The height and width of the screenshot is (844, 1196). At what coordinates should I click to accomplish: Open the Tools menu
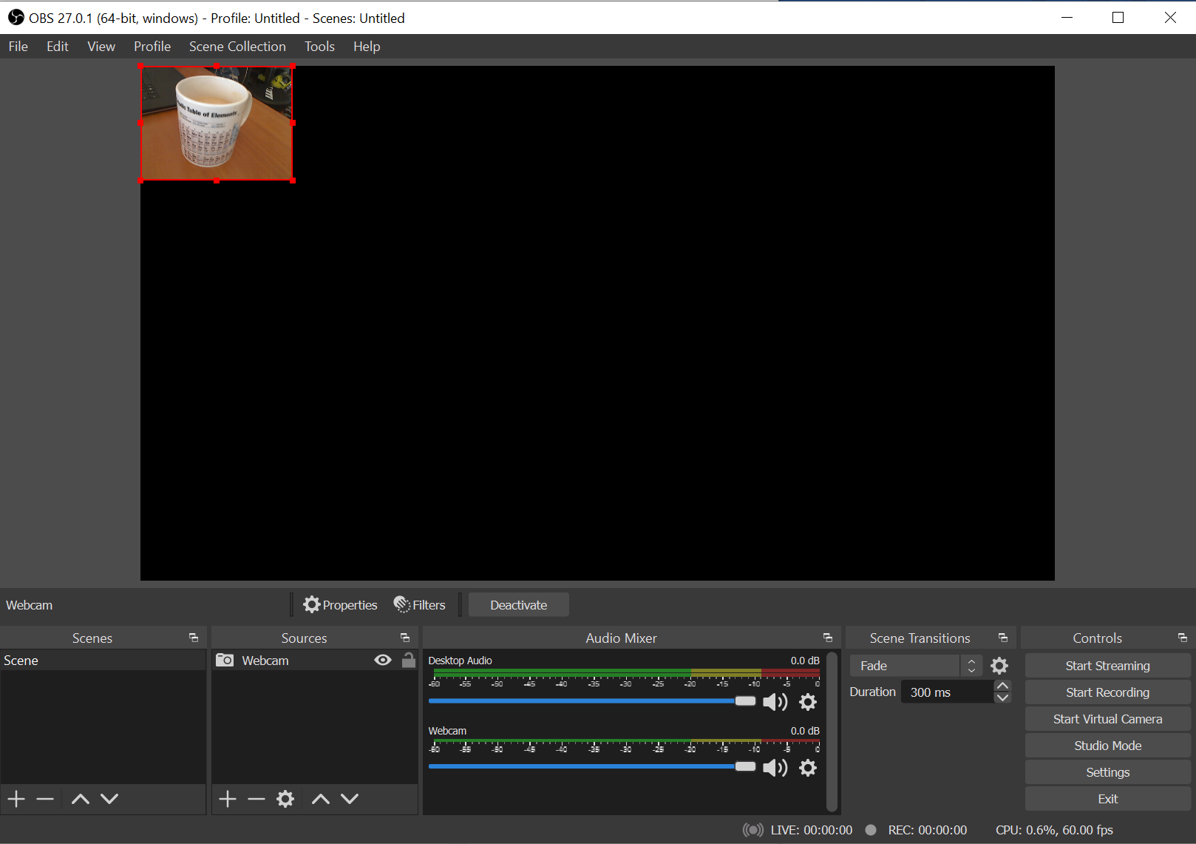(x=319, y=47)
